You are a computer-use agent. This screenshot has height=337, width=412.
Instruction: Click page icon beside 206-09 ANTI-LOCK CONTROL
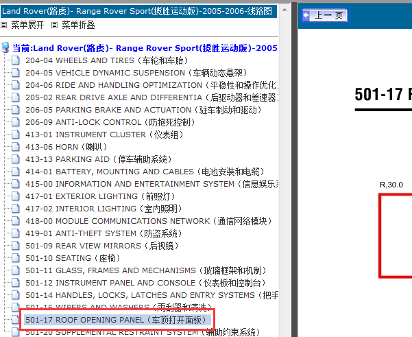16,122
